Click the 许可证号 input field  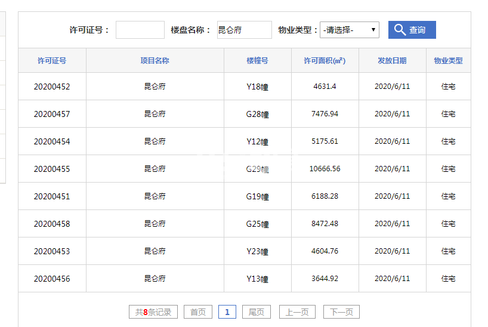[140, 30]
